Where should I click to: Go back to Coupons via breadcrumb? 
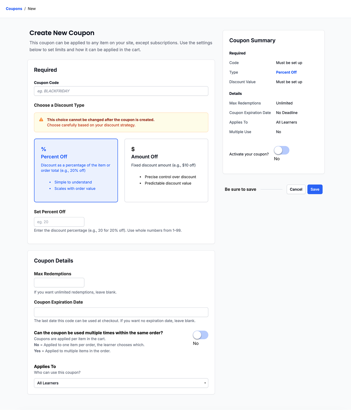[14, 9]
